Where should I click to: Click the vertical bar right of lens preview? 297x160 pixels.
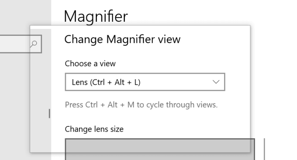(264, 149)
